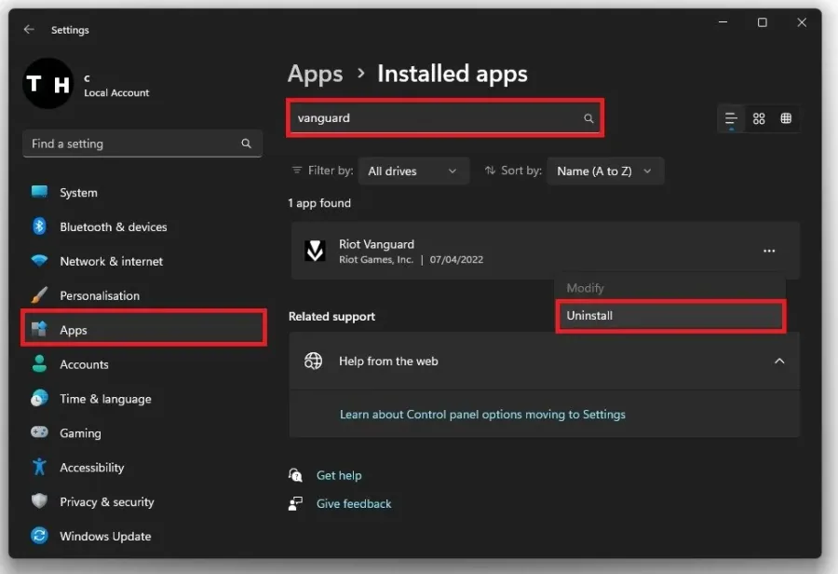This screenshot has height=574, width=838.
Task: Open the Name (A to Z) sort dropdown
Action: 605,171
